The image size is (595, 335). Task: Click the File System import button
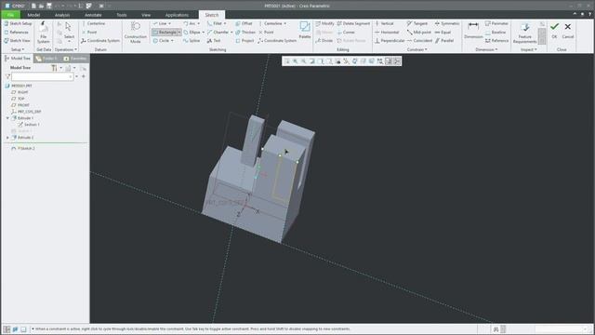coord(44,33)
